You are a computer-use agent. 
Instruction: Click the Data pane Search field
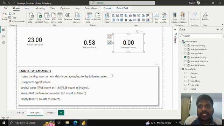201,36
